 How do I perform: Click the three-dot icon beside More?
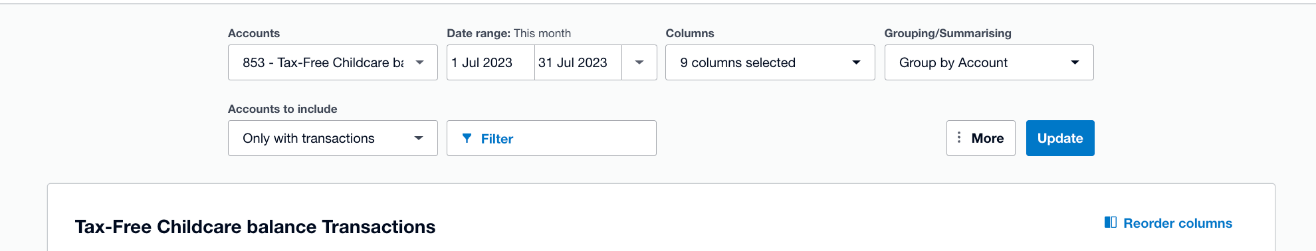pyautogui.click(x=958, y=137)
